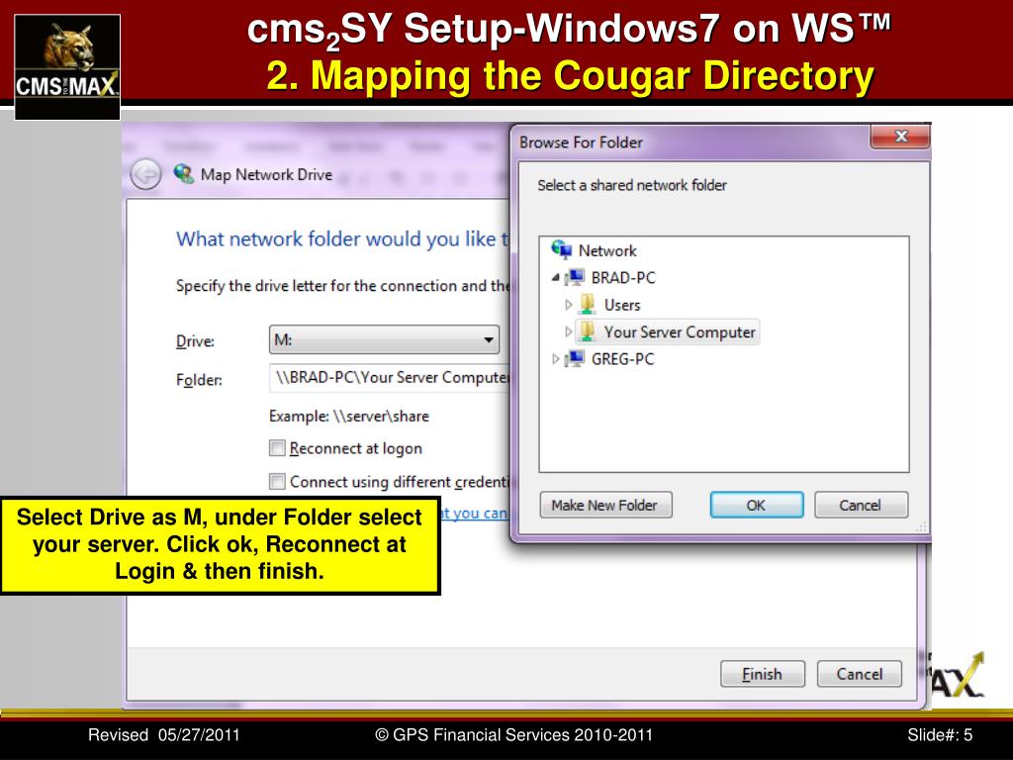The height and width of the screenshot is (760, 1013).
Task: Click Finish in Map Network Drive
Action: tap(763, 674)
